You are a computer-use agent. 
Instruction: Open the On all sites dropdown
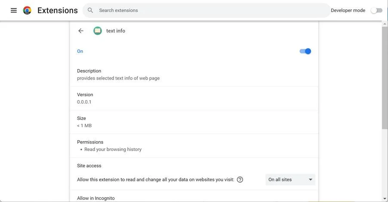[290, 180]
